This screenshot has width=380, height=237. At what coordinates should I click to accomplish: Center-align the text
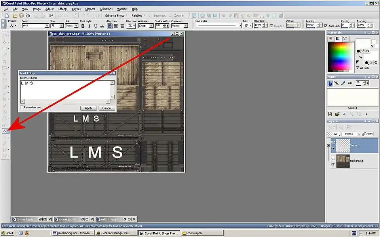coord(116,26)
